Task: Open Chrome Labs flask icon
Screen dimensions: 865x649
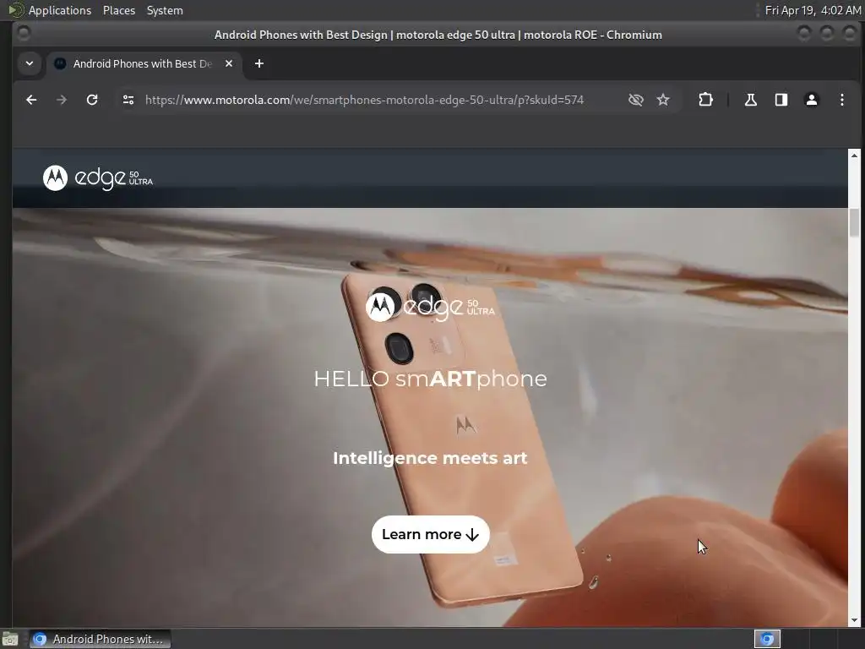Action: pos(751,100)
